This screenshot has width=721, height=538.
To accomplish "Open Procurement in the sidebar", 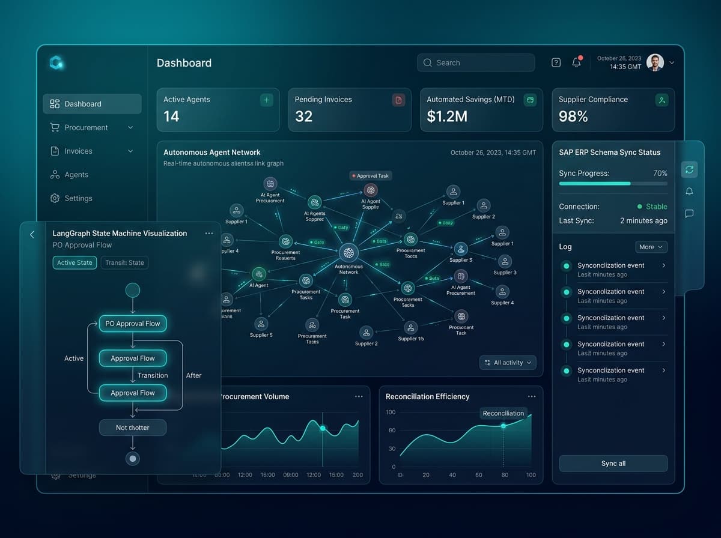I will pos(92,127).
